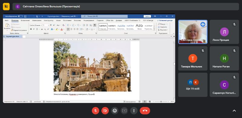242x118 pixels.
Task: Click the Decrease Indent icon
Action: [x=84, y=25]
